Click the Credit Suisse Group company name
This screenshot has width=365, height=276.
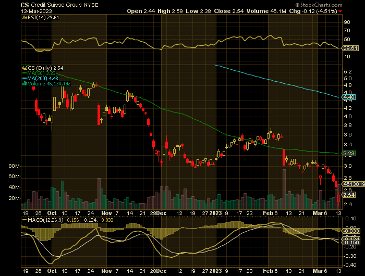(56, 5)
